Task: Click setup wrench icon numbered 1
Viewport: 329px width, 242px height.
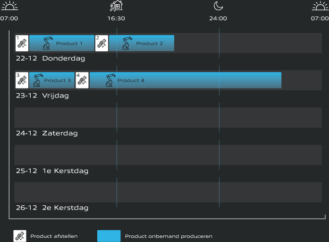Action: [x=22, y=43]
